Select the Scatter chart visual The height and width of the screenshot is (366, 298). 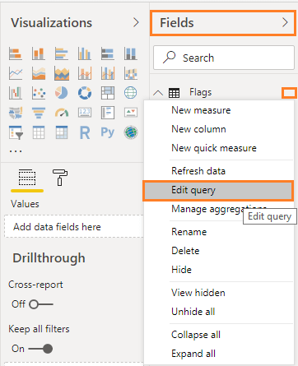(x=39, y=93)
